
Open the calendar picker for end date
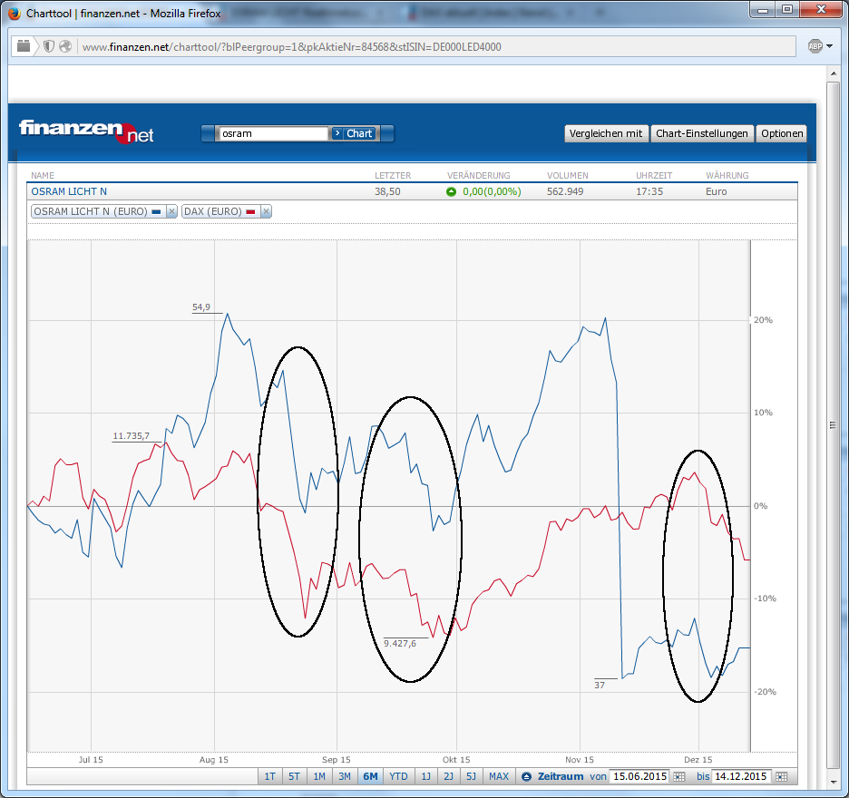pyautogui.click(x=781, y=777)
